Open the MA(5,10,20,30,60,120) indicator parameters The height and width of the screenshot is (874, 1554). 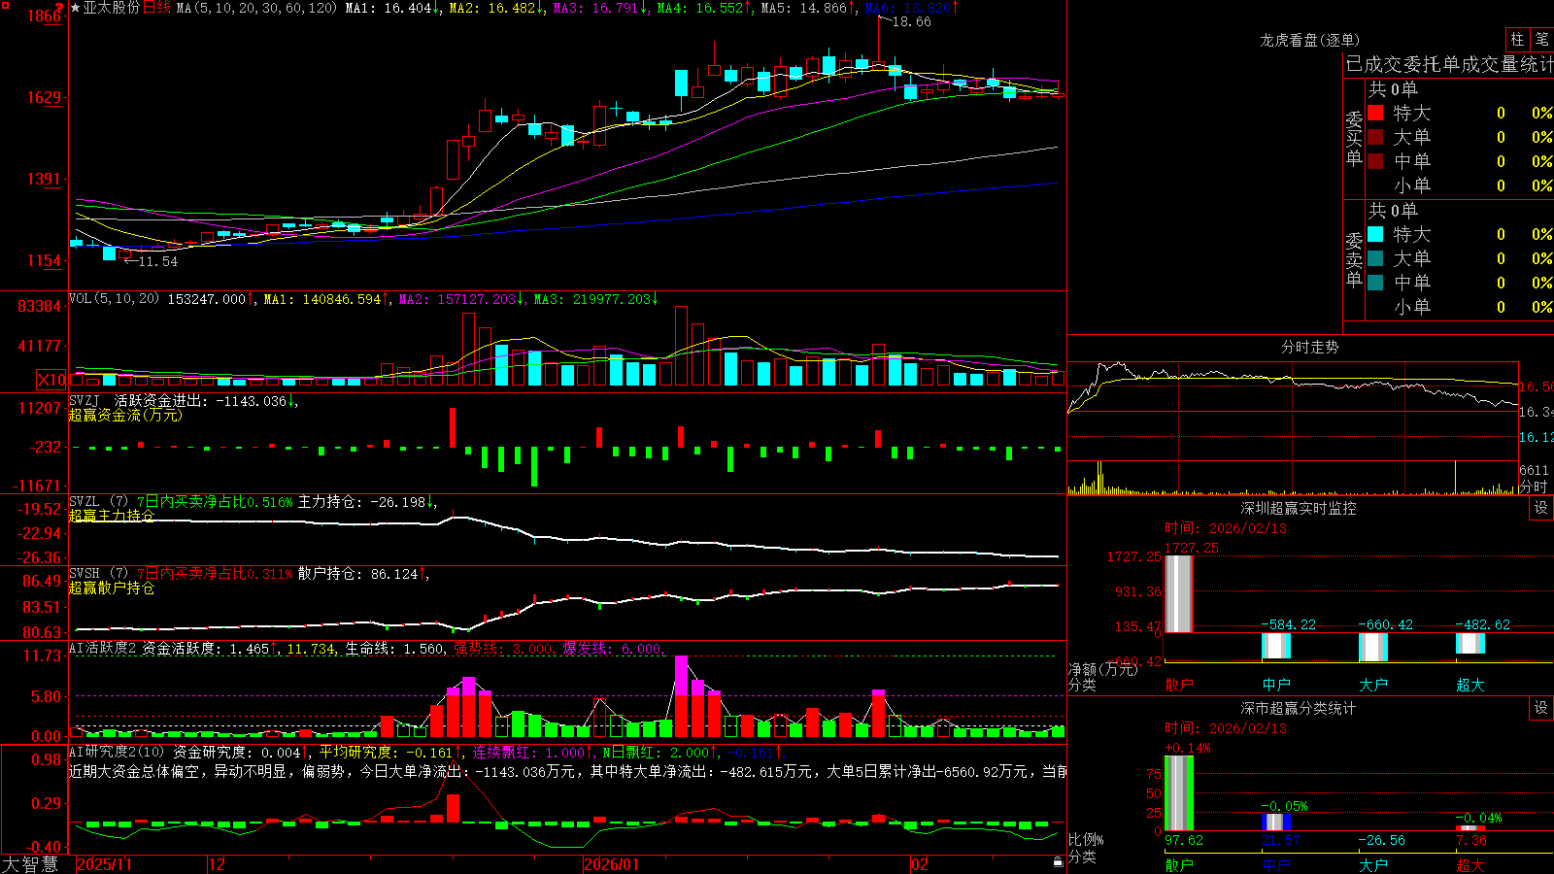tap(257, 8)
